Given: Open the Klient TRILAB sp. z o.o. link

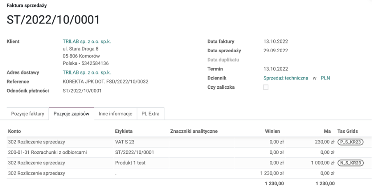Looking at the screenshot, I should click(86, 42).
